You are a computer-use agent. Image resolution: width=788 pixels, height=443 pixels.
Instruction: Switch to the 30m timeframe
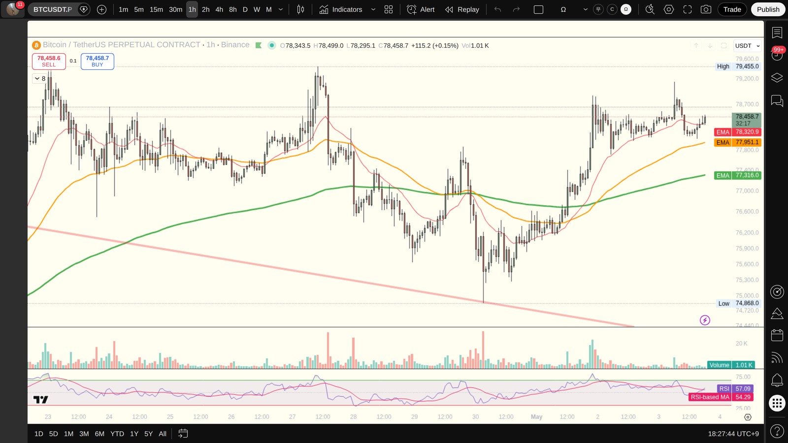[x=176, y=9]
